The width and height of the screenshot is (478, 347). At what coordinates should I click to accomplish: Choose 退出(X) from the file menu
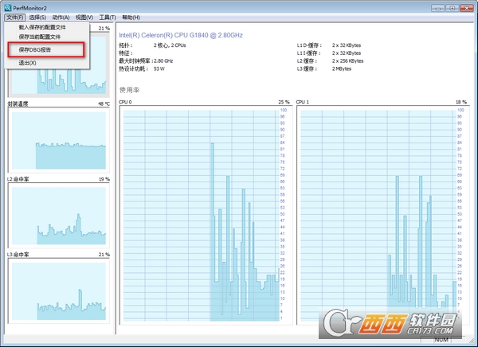(47, 63)
